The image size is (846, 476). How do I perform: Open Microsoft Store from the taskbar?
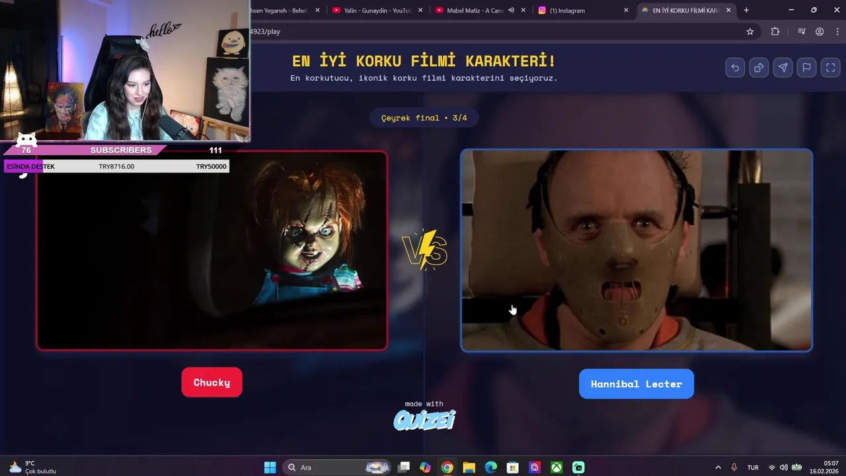(x=512, y=467)
